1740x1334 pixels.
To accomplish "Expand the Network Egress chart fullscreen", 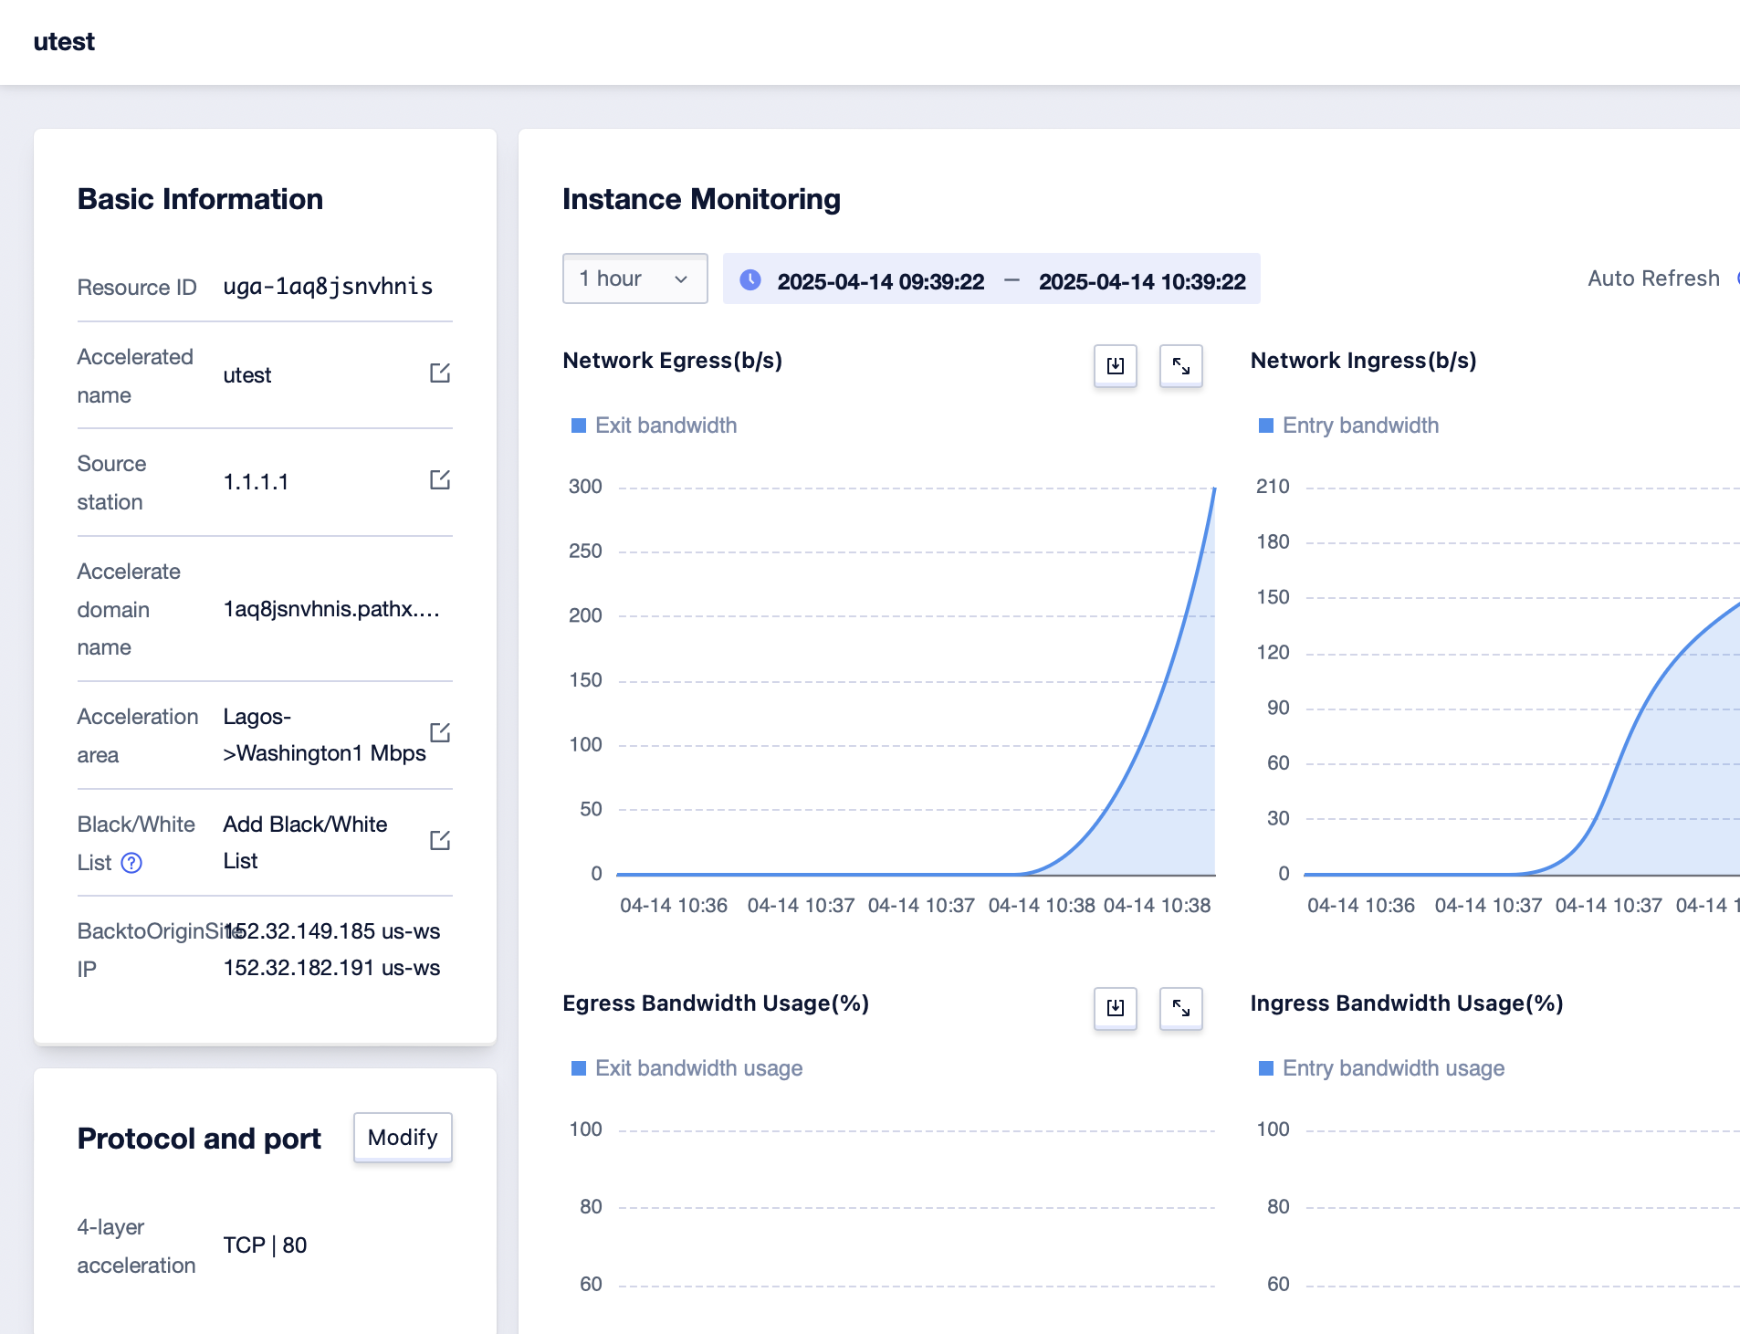I will click(1181, 366).
